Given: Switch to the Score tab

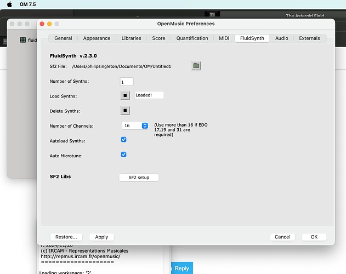Looking at the screenshot, I should pyautogui.click(x=158, y=38).
